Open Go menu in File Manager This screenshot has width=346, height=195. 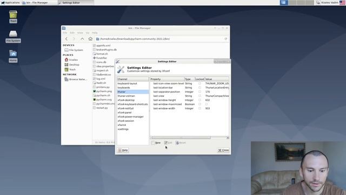coord(88,32)
